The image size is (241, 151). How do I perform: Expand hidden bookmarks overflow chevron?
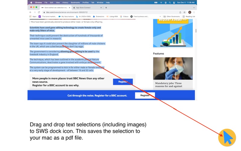tap(160, 17)
